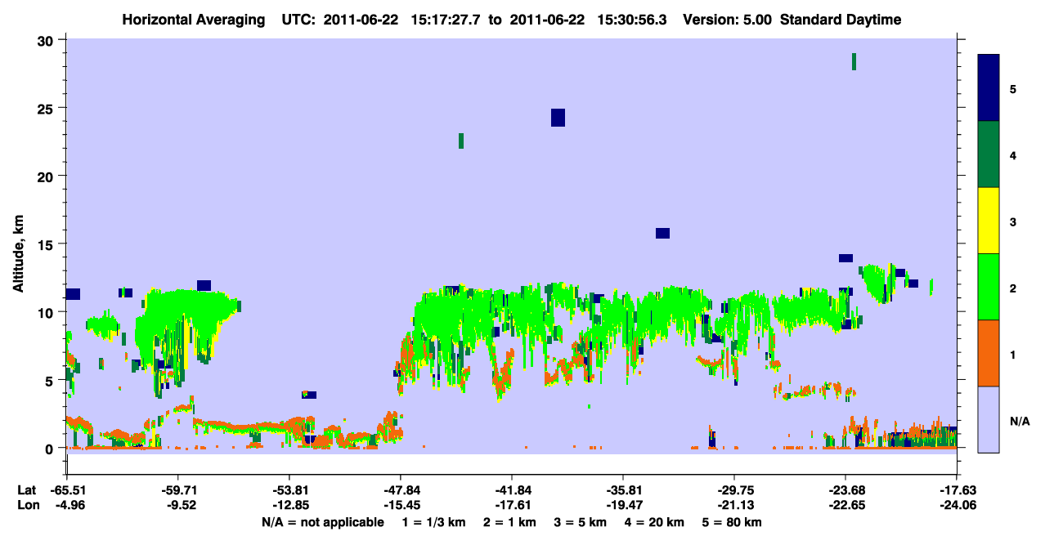Click the yellow level 3 colorbar segment
This screenshot has width=1063, height=545.
point(989,221)
